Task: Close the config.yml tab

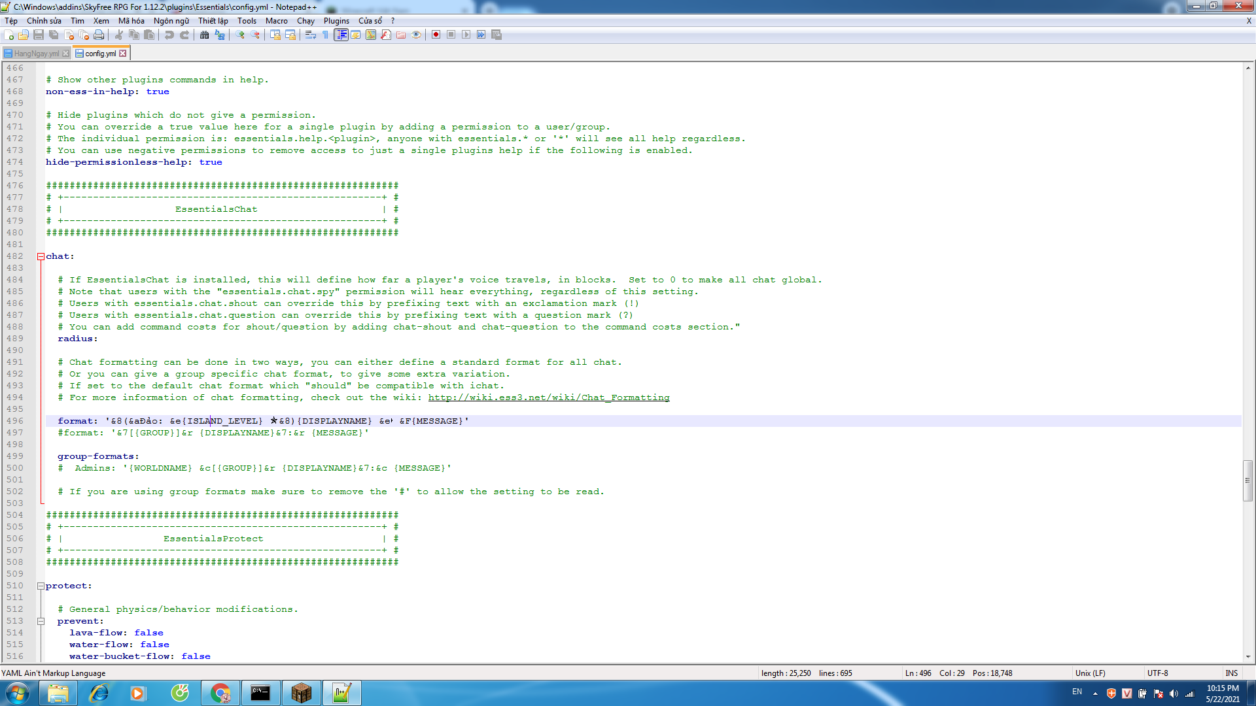Action: click(123, 54)
